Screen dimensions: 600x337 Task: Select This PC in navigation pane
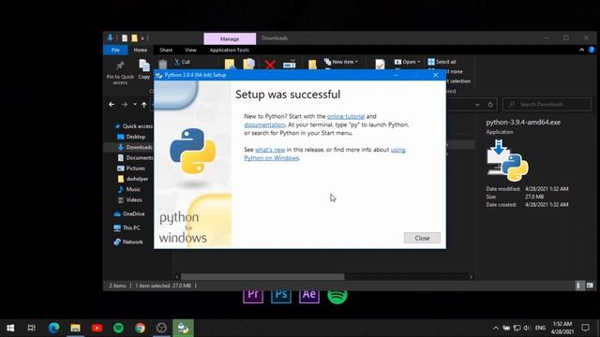pos(127,227)
